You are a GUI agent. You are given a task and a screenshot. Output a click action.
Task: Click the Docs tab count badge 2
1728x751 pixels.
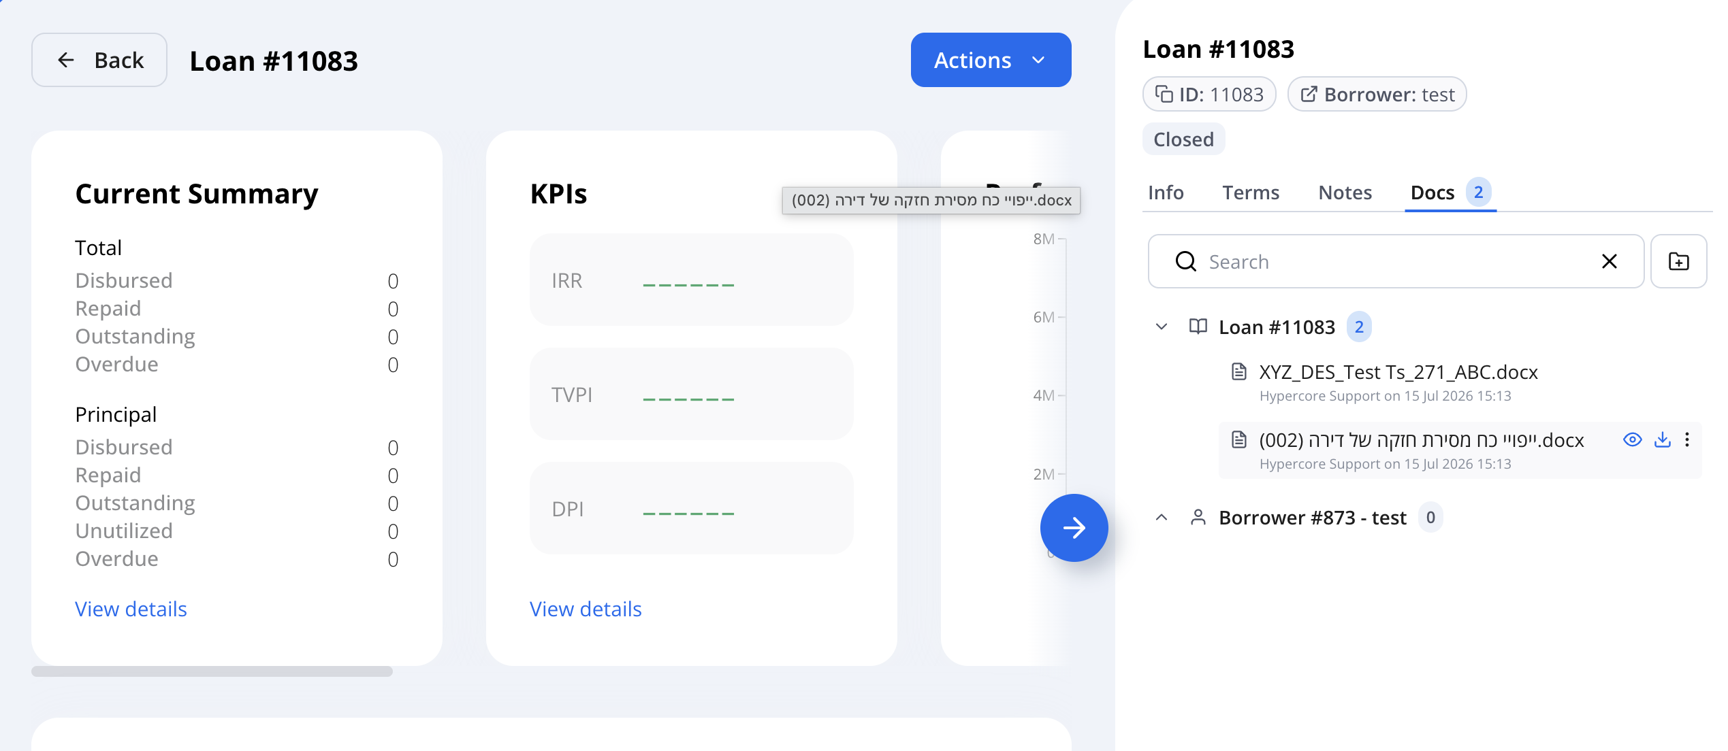pyautogui.click(x=1478, y=193)
